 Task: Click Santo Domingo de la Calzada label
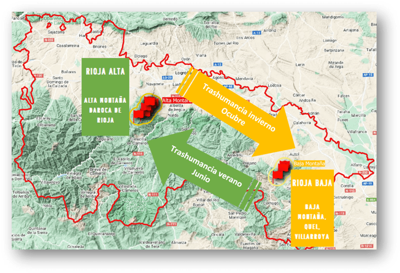57,82
